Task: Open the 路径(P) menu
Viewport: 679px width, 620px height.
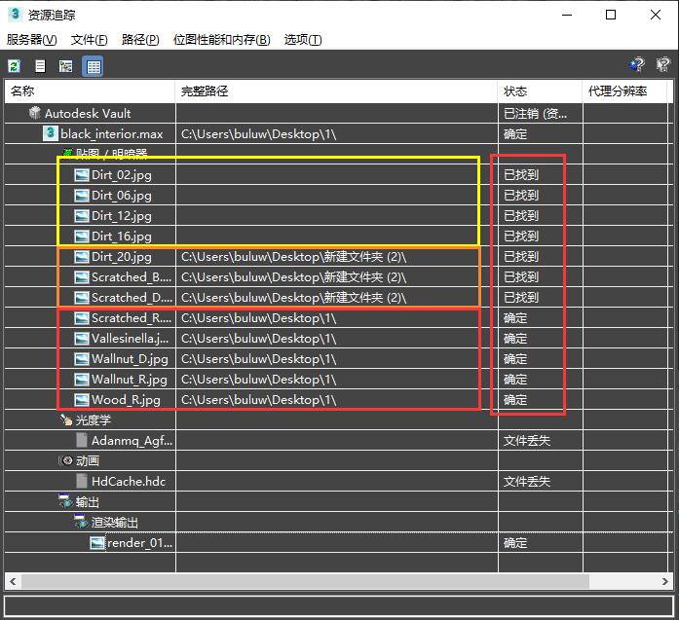Action: [x=140, y=40]
